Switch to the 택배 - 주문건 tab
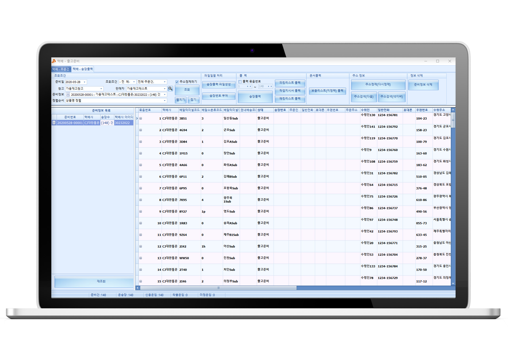The width and height of the screenshot is (508, 357). coord(61,69)
